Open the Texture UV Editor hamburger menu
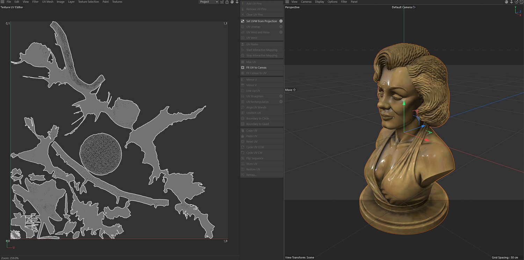The image size is (524, 260). tap(2, 2)
